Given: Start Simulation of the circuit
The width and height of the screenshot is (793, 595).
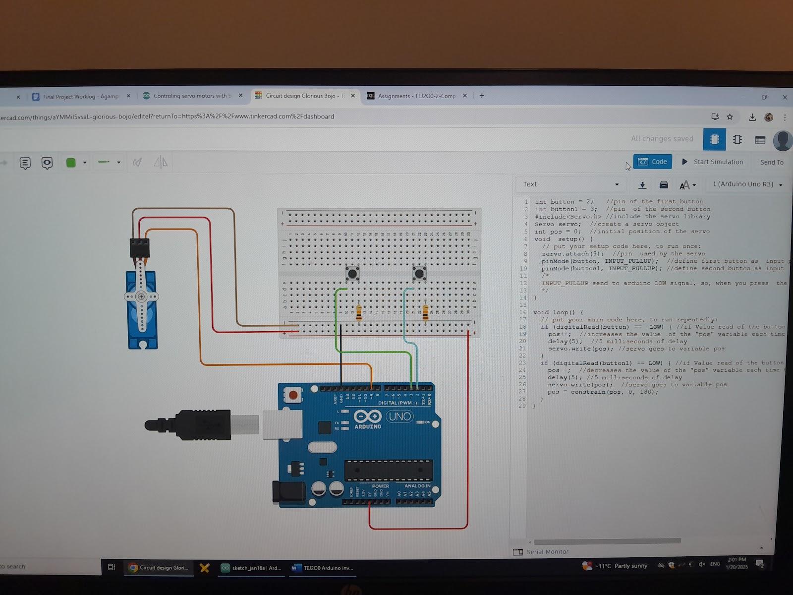Looking at the screenshot, I should click(x=712, y=162).
